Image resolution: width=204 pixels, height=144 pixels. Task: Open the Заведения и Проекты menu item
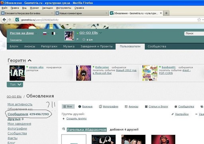pos(96,46)
